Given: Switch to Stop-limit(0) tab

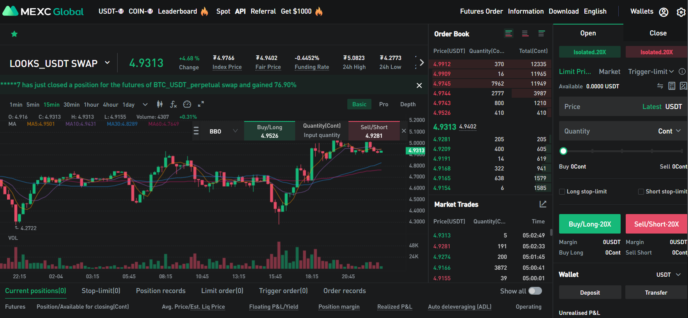Looking at the screenshot, I should point(101,291).
